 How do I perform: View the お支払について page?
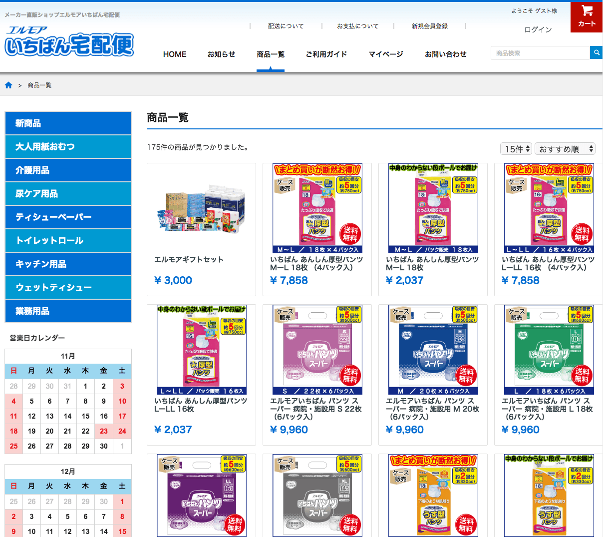click(x=358, y=26)
